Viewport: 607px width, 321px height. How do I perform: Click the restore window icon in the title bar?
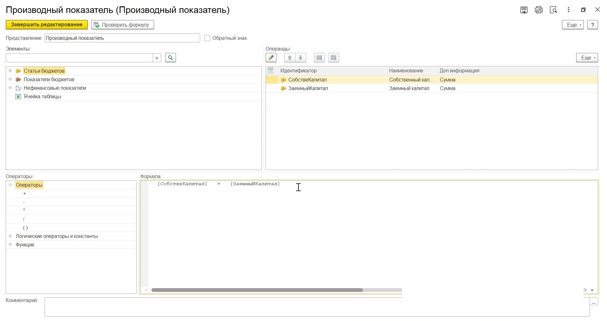pyautogui.click(x=583, y=10)
